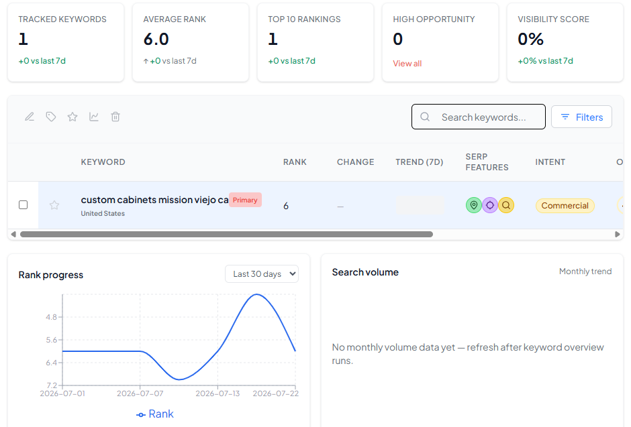
Task: Click the pencil edit icon in toolbar
Action: coord(30,117)
